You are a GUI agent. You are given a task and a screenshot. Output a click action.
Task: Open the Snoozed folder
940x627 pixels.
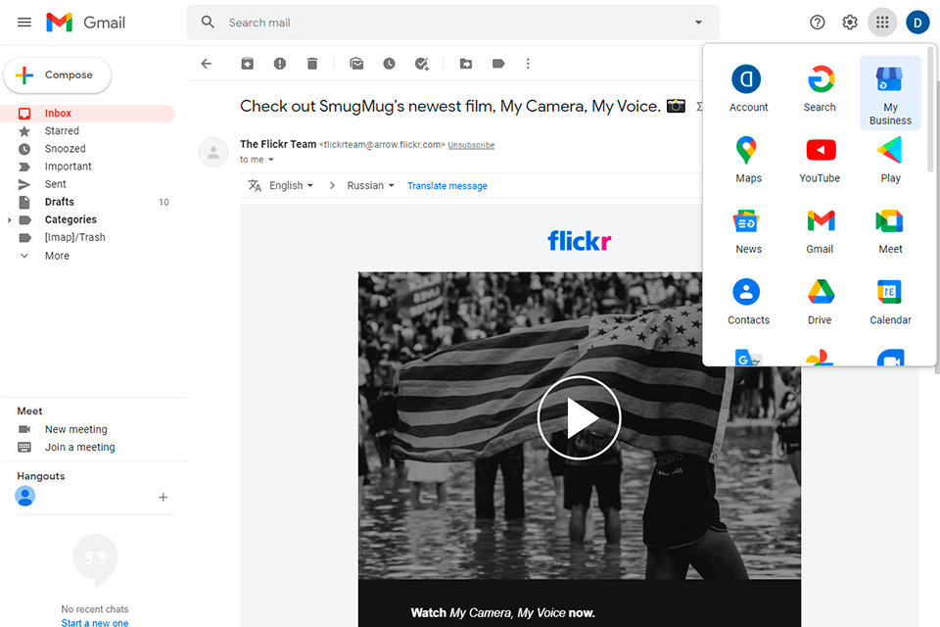coord(87,149)
